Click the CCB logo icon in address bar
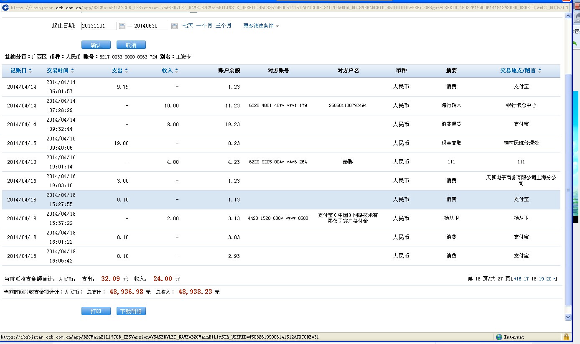 (5, 8)
